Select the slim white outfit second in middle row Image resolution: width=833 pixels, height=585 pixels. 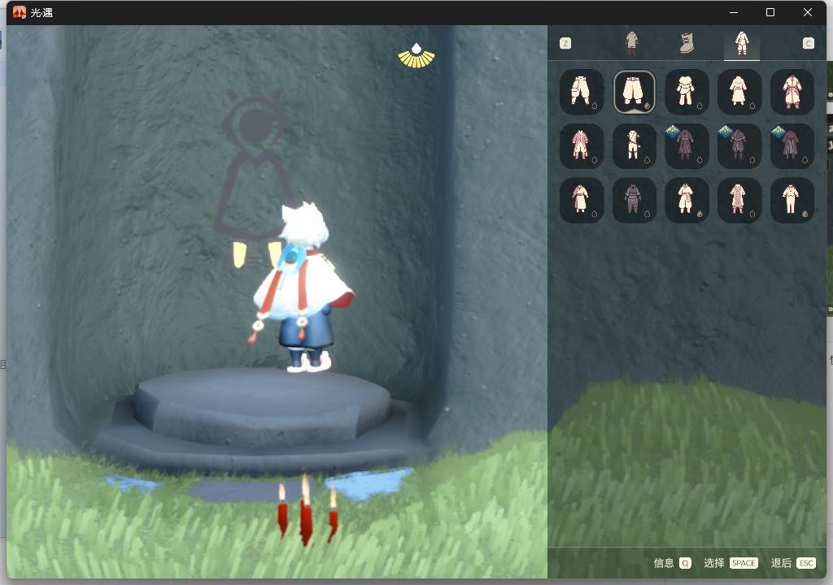pos(634,146)
